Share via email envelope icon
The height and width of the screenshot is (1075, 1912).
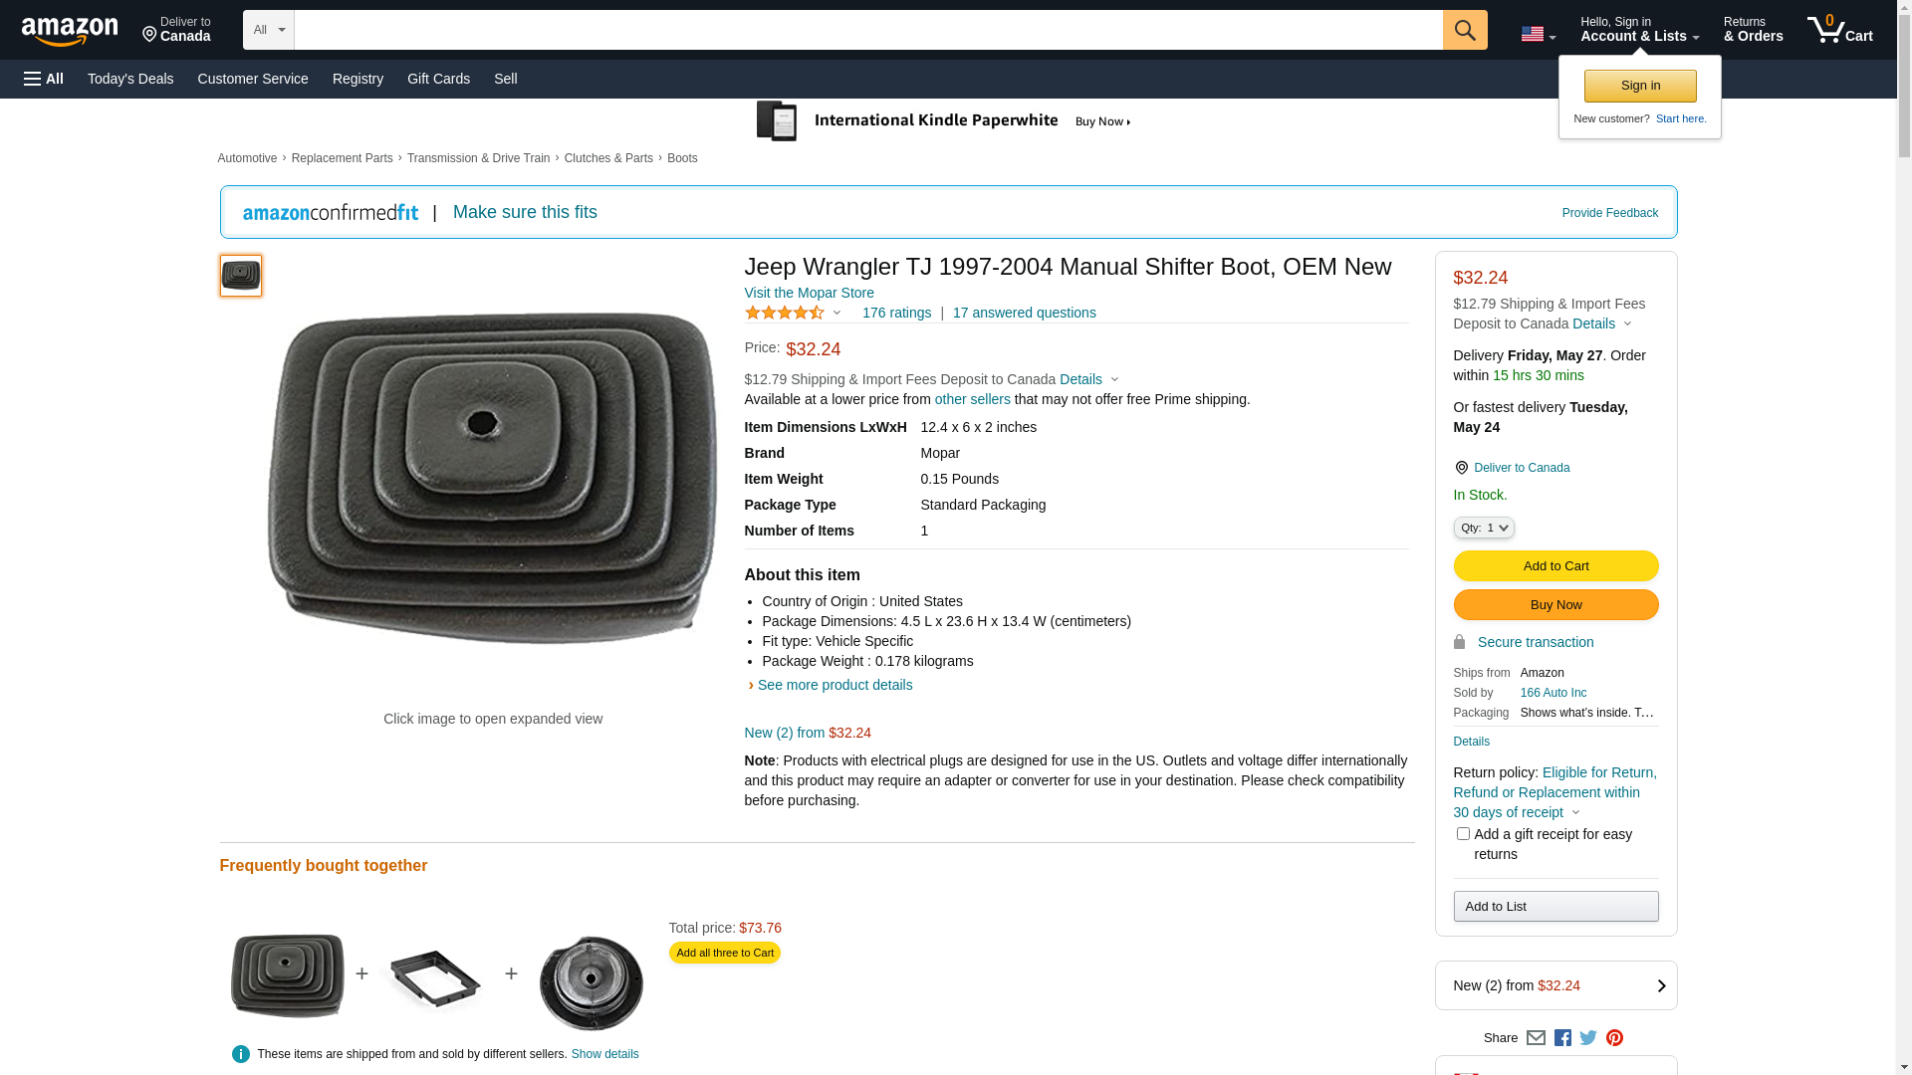pyautogui.click(x=1536, y=1037)
